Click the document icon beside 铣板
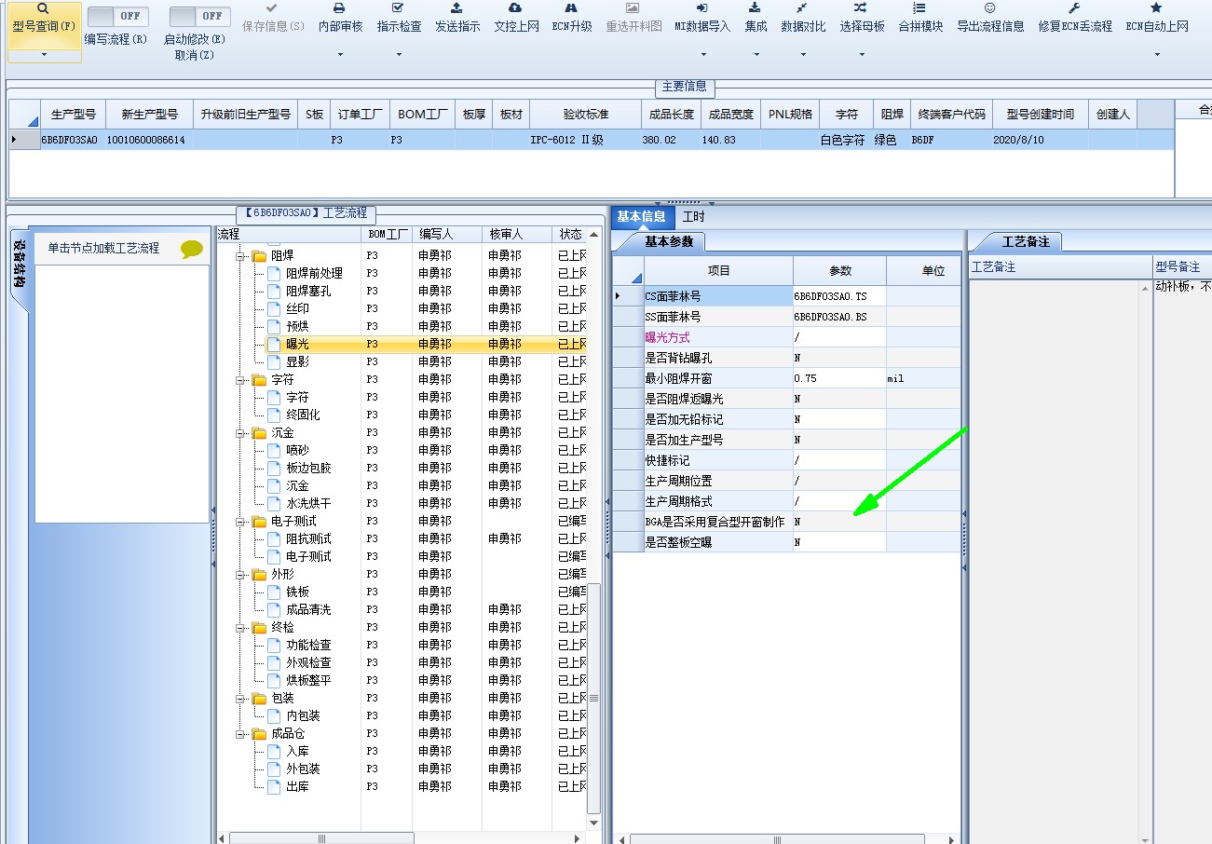The width and height of the screenshot is (1212, 844). pos(274,592)
